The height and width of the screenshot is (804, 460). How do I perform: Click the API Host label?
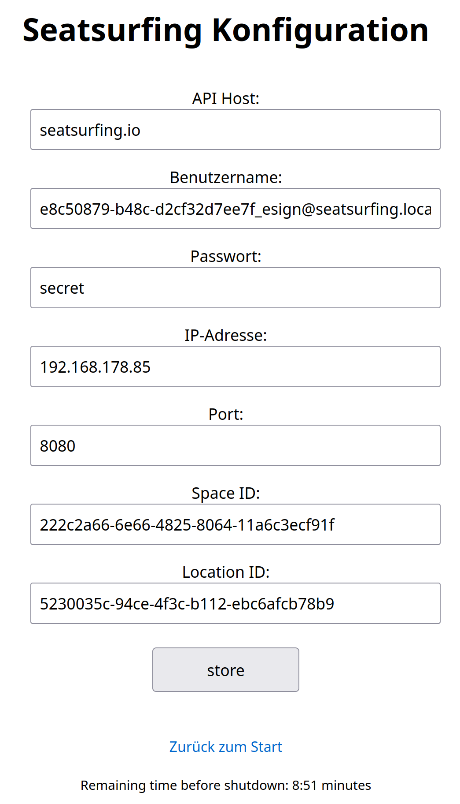click(x=226, y=99)
